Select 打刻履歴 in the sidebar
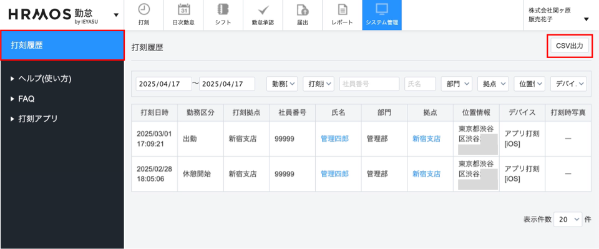Image resolution: width=599 pixels, height=249 pixels. click(x=62, y=45)
